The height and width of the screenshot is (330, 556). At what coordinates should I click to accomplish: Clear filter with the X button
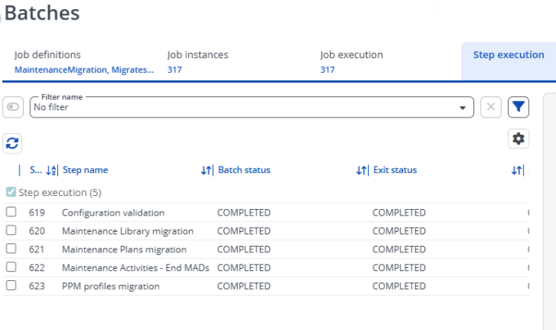click(491, 107)
